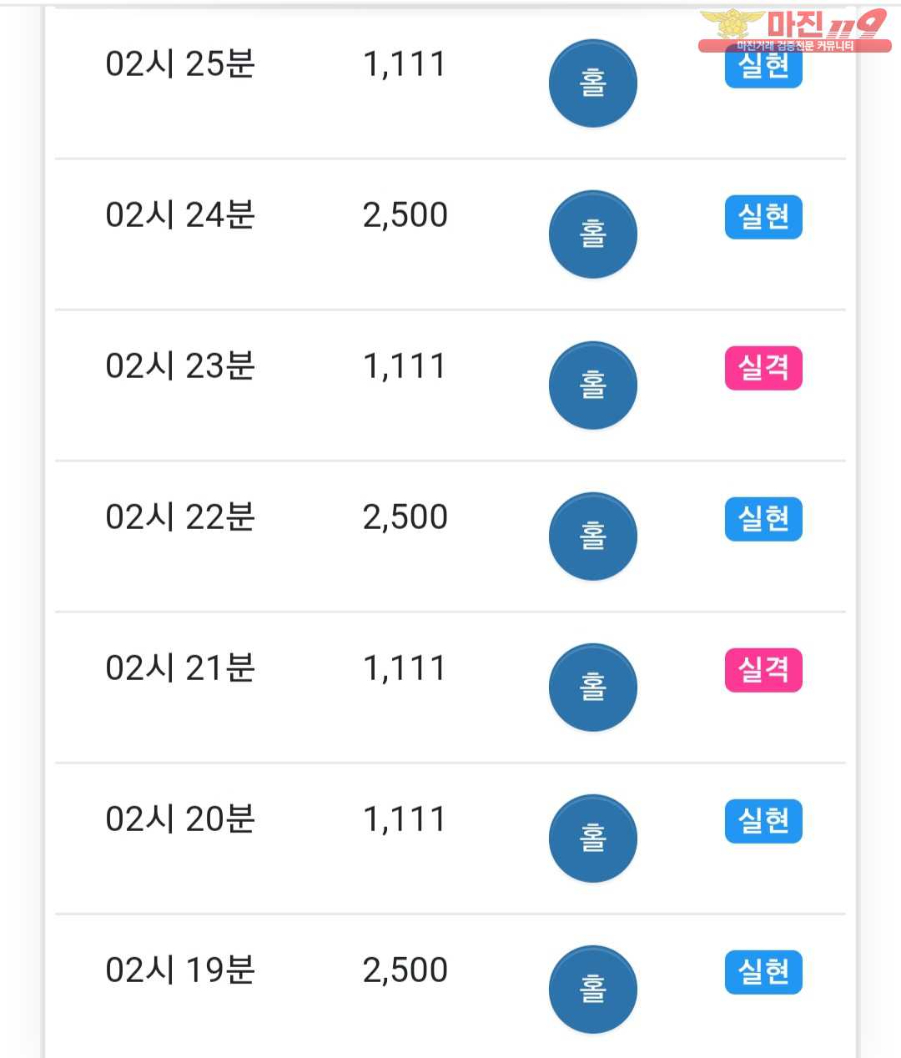
Task: Click the 홀 circle in the 02시 24분 row
Action: tap(592, 234)
